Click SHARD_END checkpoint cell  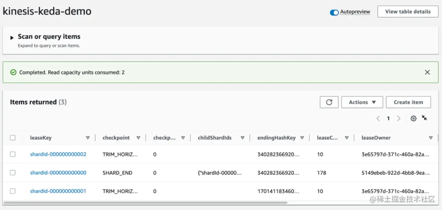coord(117,172)
